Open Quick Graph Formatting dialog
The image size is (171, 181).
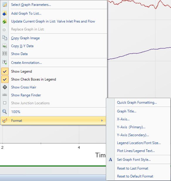137,103
